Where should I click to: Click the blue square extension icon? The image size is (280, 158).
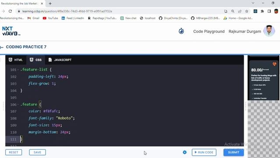[x=255, y=11]
